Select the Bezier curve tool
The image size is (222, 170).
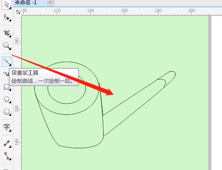(x=7, y=61)
